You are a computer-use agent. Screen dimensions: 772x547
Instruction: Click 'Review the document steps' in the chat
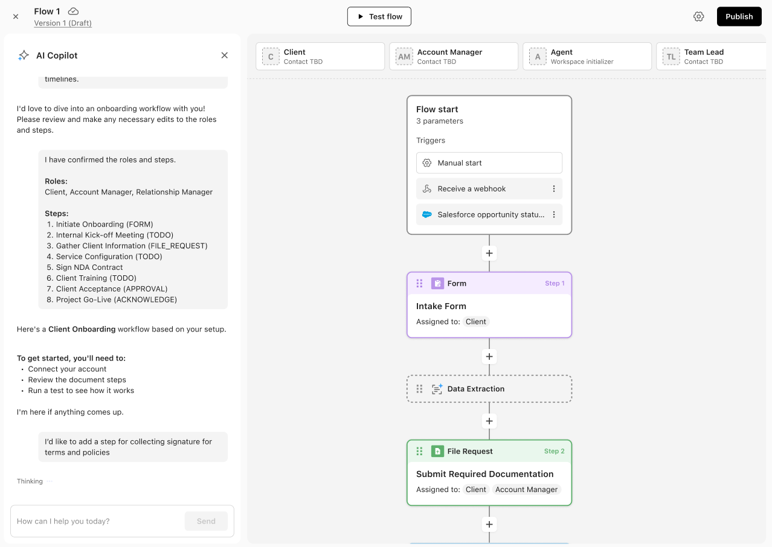[77, 380]
